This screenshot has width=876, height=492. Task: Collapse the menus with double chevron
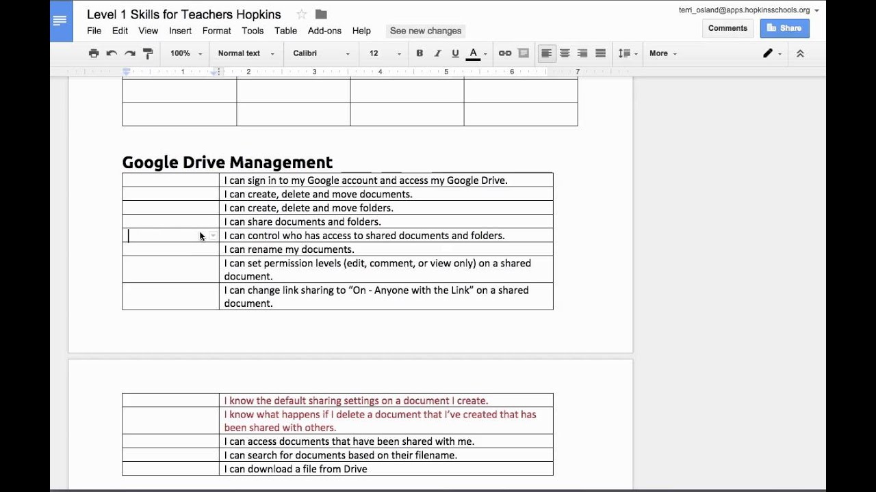pos(800,53)
